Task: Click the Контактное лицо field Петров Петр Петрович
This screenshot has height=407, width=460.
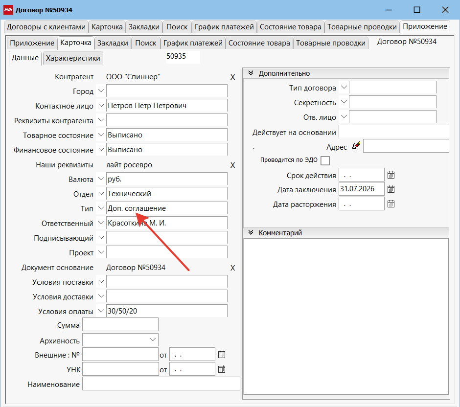Action: [167, 106]
